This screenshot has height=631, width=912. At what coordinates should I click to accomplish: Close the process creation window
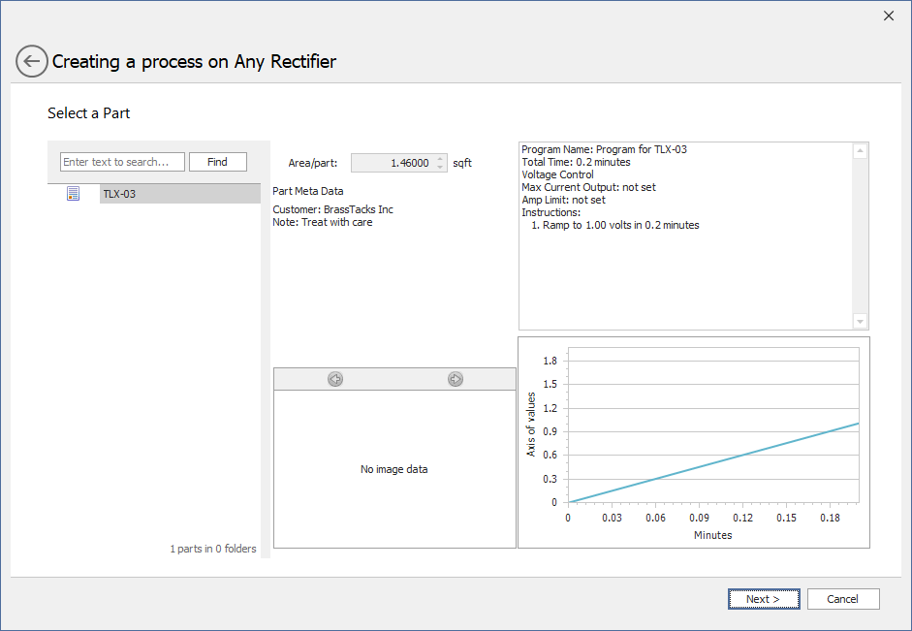[889, 16]
